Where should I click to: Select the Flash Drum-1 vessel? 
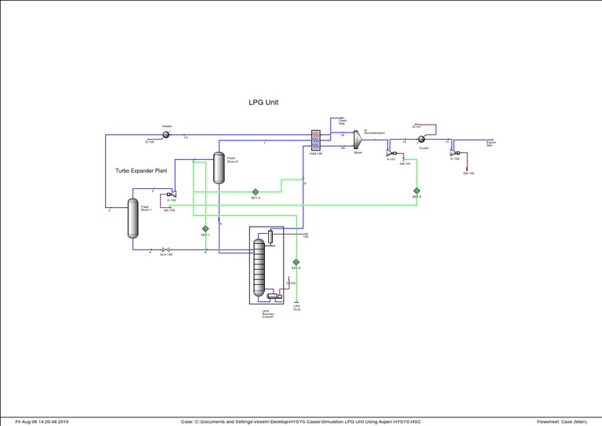pyautogui.click(x=132, y=218)
